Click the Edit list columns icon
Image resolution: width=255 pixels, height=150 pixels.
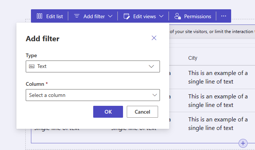click(40, 16)
